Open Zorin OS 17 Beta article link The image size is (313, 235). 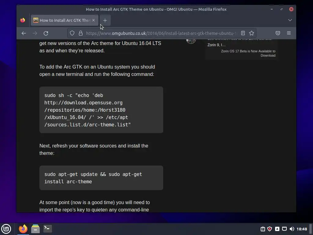click(x=248, y=53)
